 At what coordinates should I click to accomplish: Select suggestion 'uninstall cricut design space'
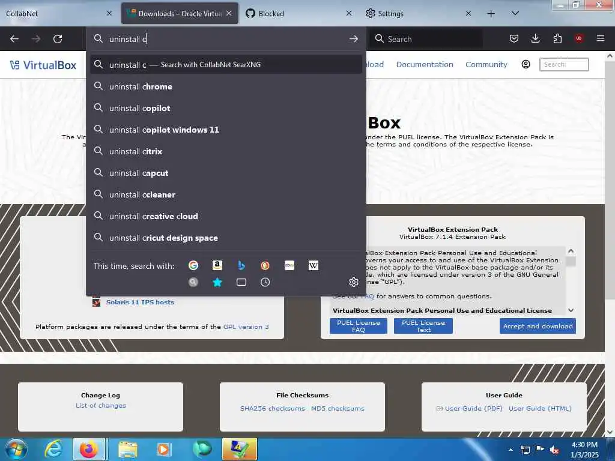pos(226,238)
